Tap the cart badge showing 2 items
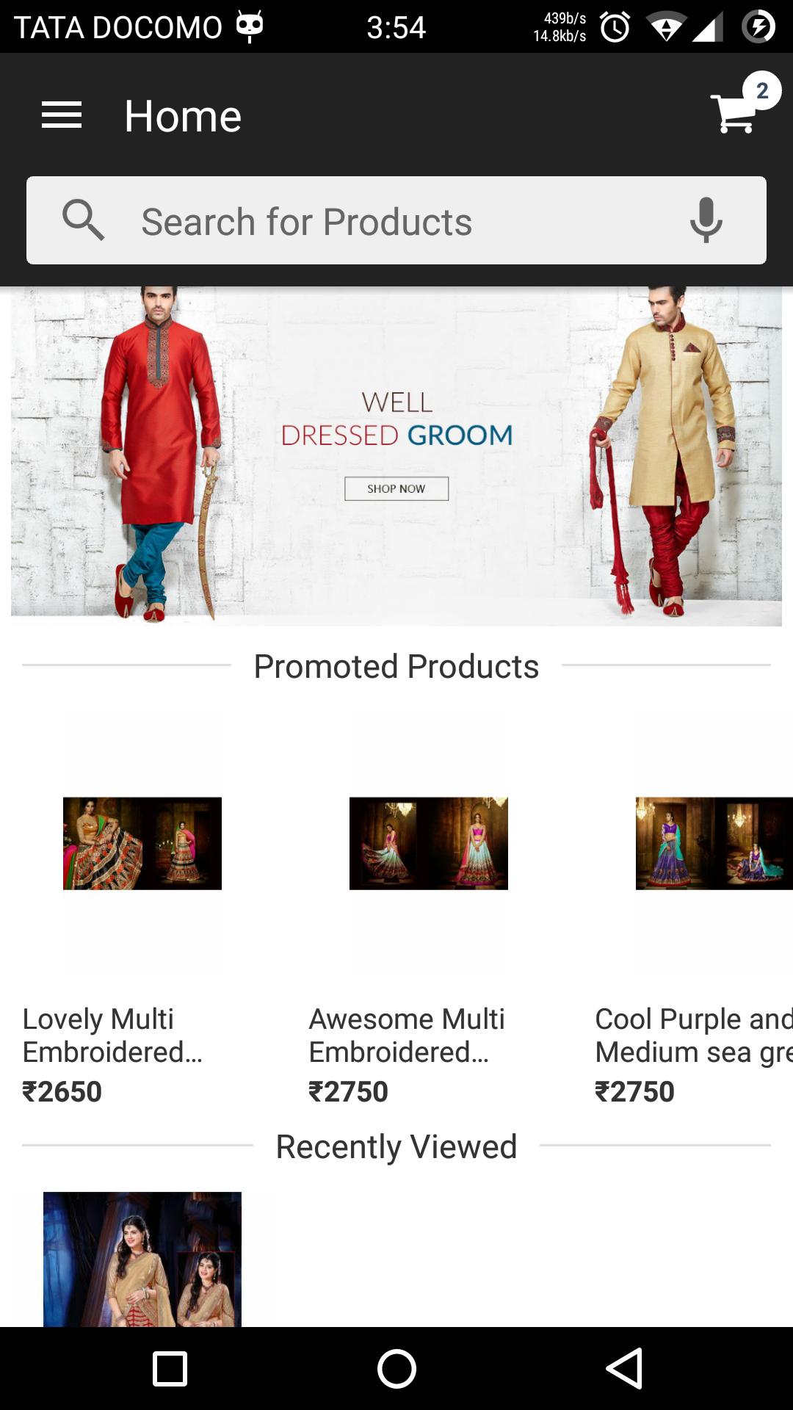The image size is (793, 1410). 762,90
